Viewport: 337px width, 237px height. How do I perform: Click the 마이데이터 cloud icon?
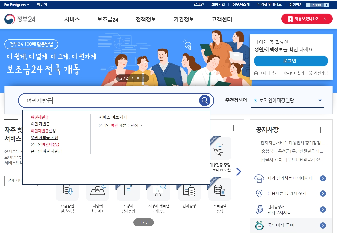(x=259, y=178)
